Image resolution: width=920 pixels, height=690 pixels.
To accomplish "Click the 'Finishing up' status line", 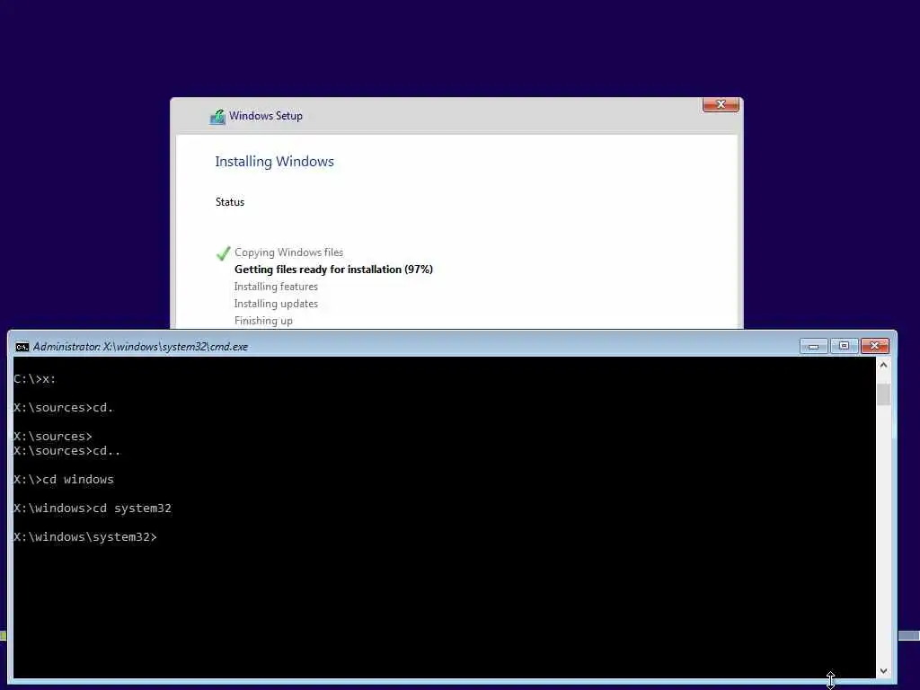I will click(x=263, y=321).
